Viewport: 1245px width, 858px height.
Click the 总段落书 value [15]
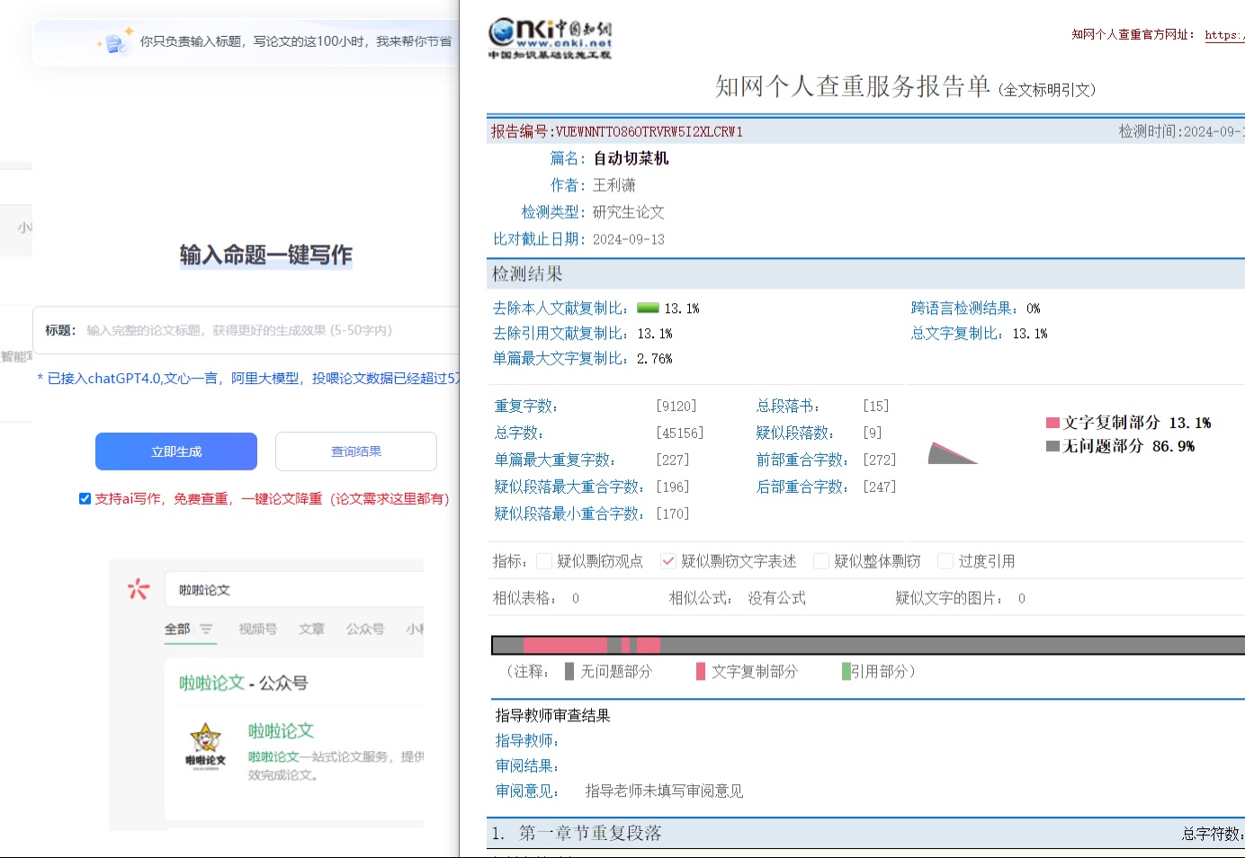[x=876, y=407]
